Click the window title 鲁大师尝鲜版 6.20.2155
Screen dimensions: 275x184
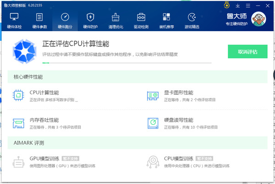click(23, 5)
